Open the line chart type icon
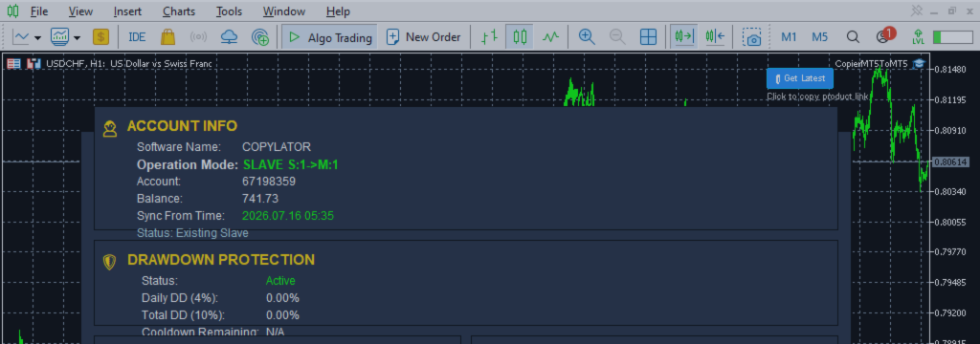This screenshot has height=344, width=980. point(21,37)
